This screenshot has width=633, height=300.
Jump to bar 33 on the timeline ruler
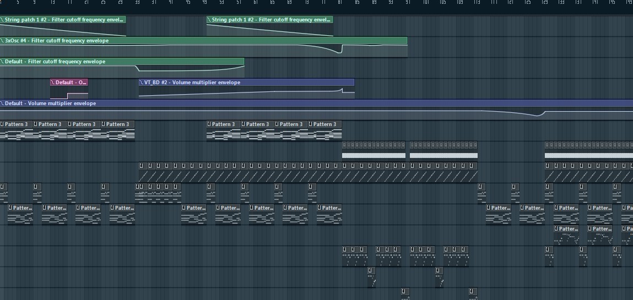click(137, 3)
